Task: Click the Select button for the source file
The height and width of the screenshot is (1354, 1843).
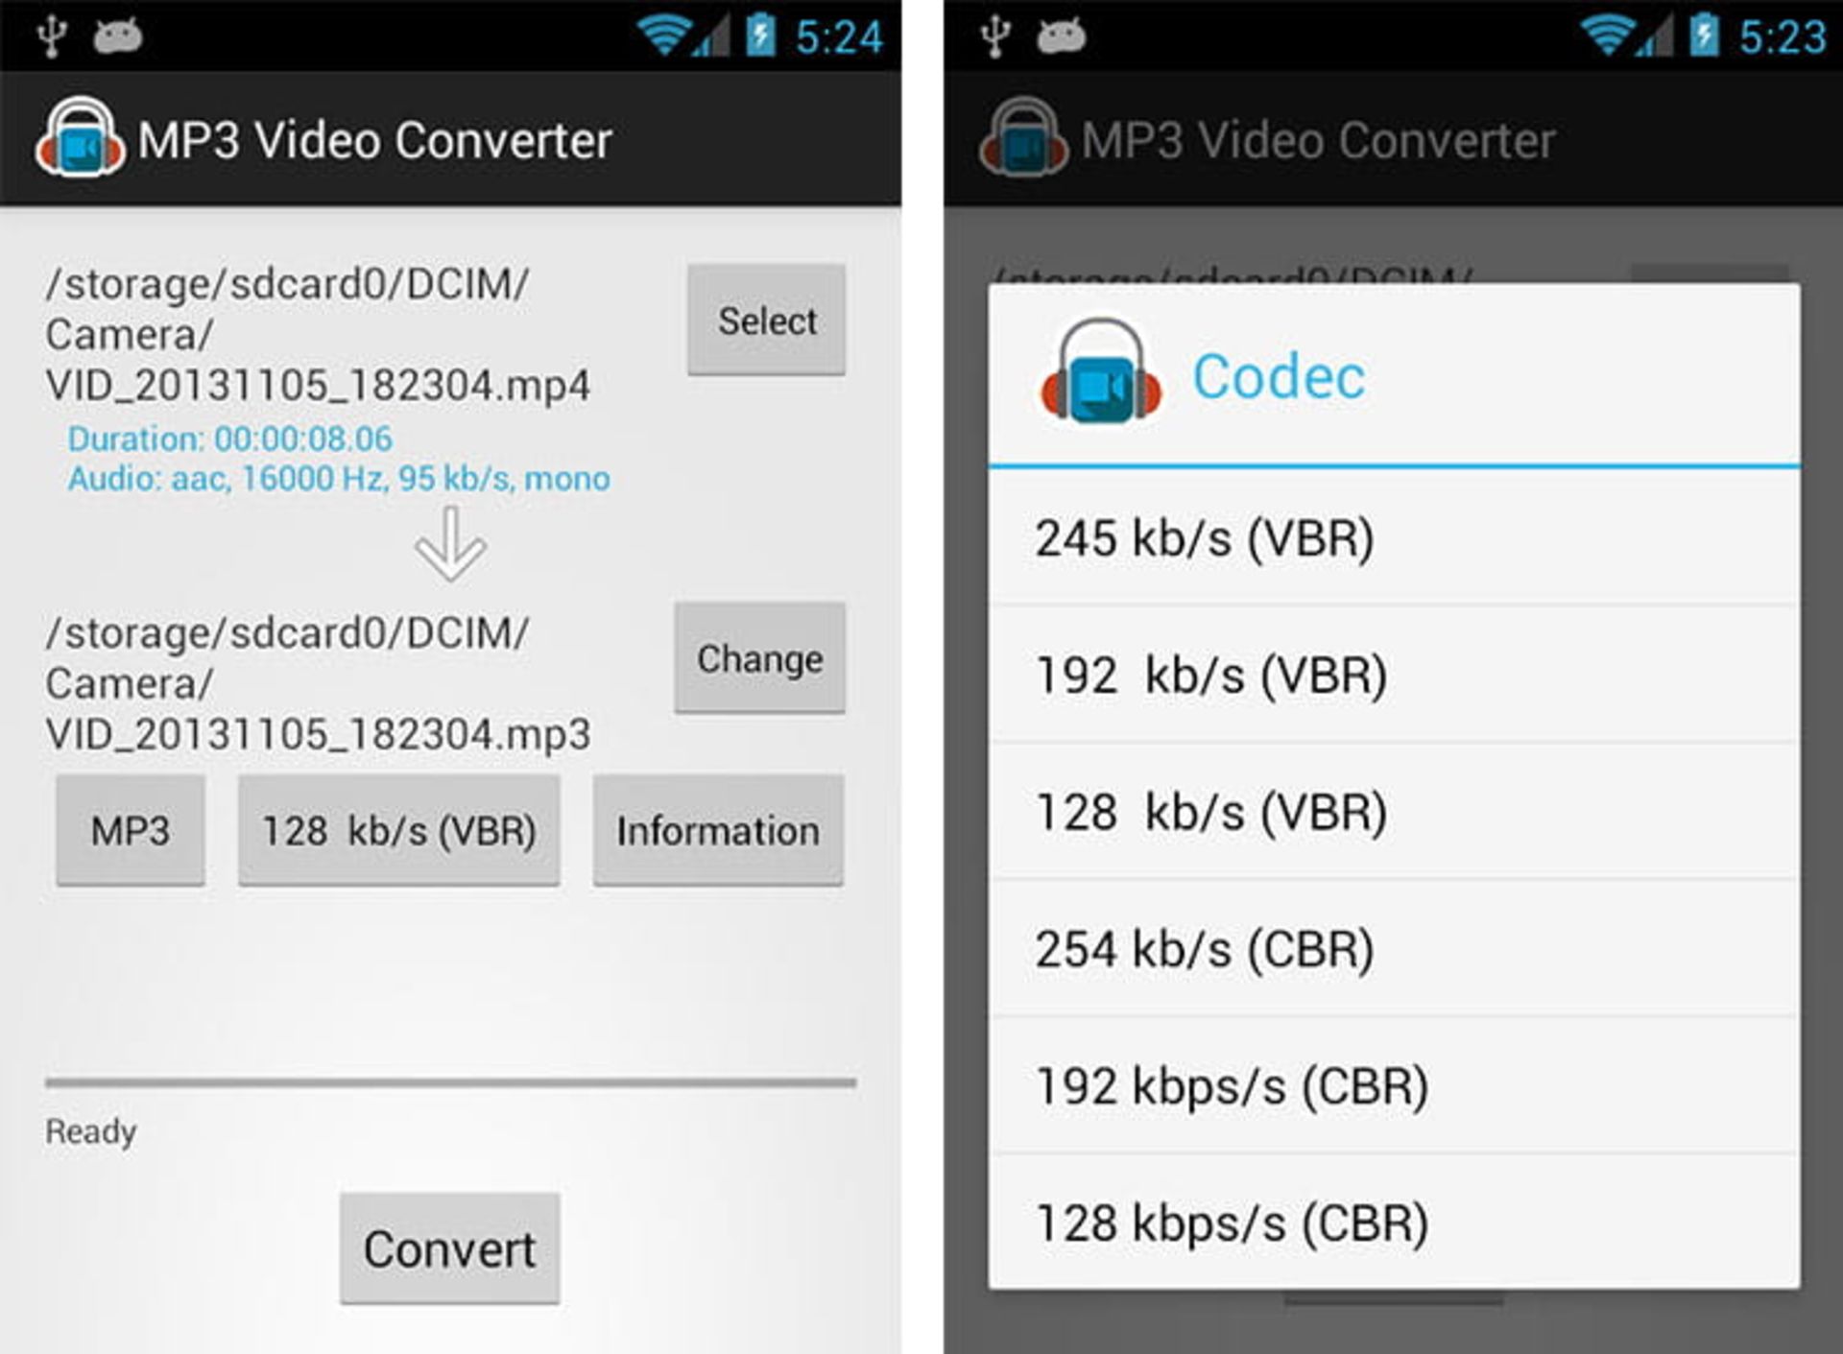Action: pyautogui.click(x=767, y=320)
